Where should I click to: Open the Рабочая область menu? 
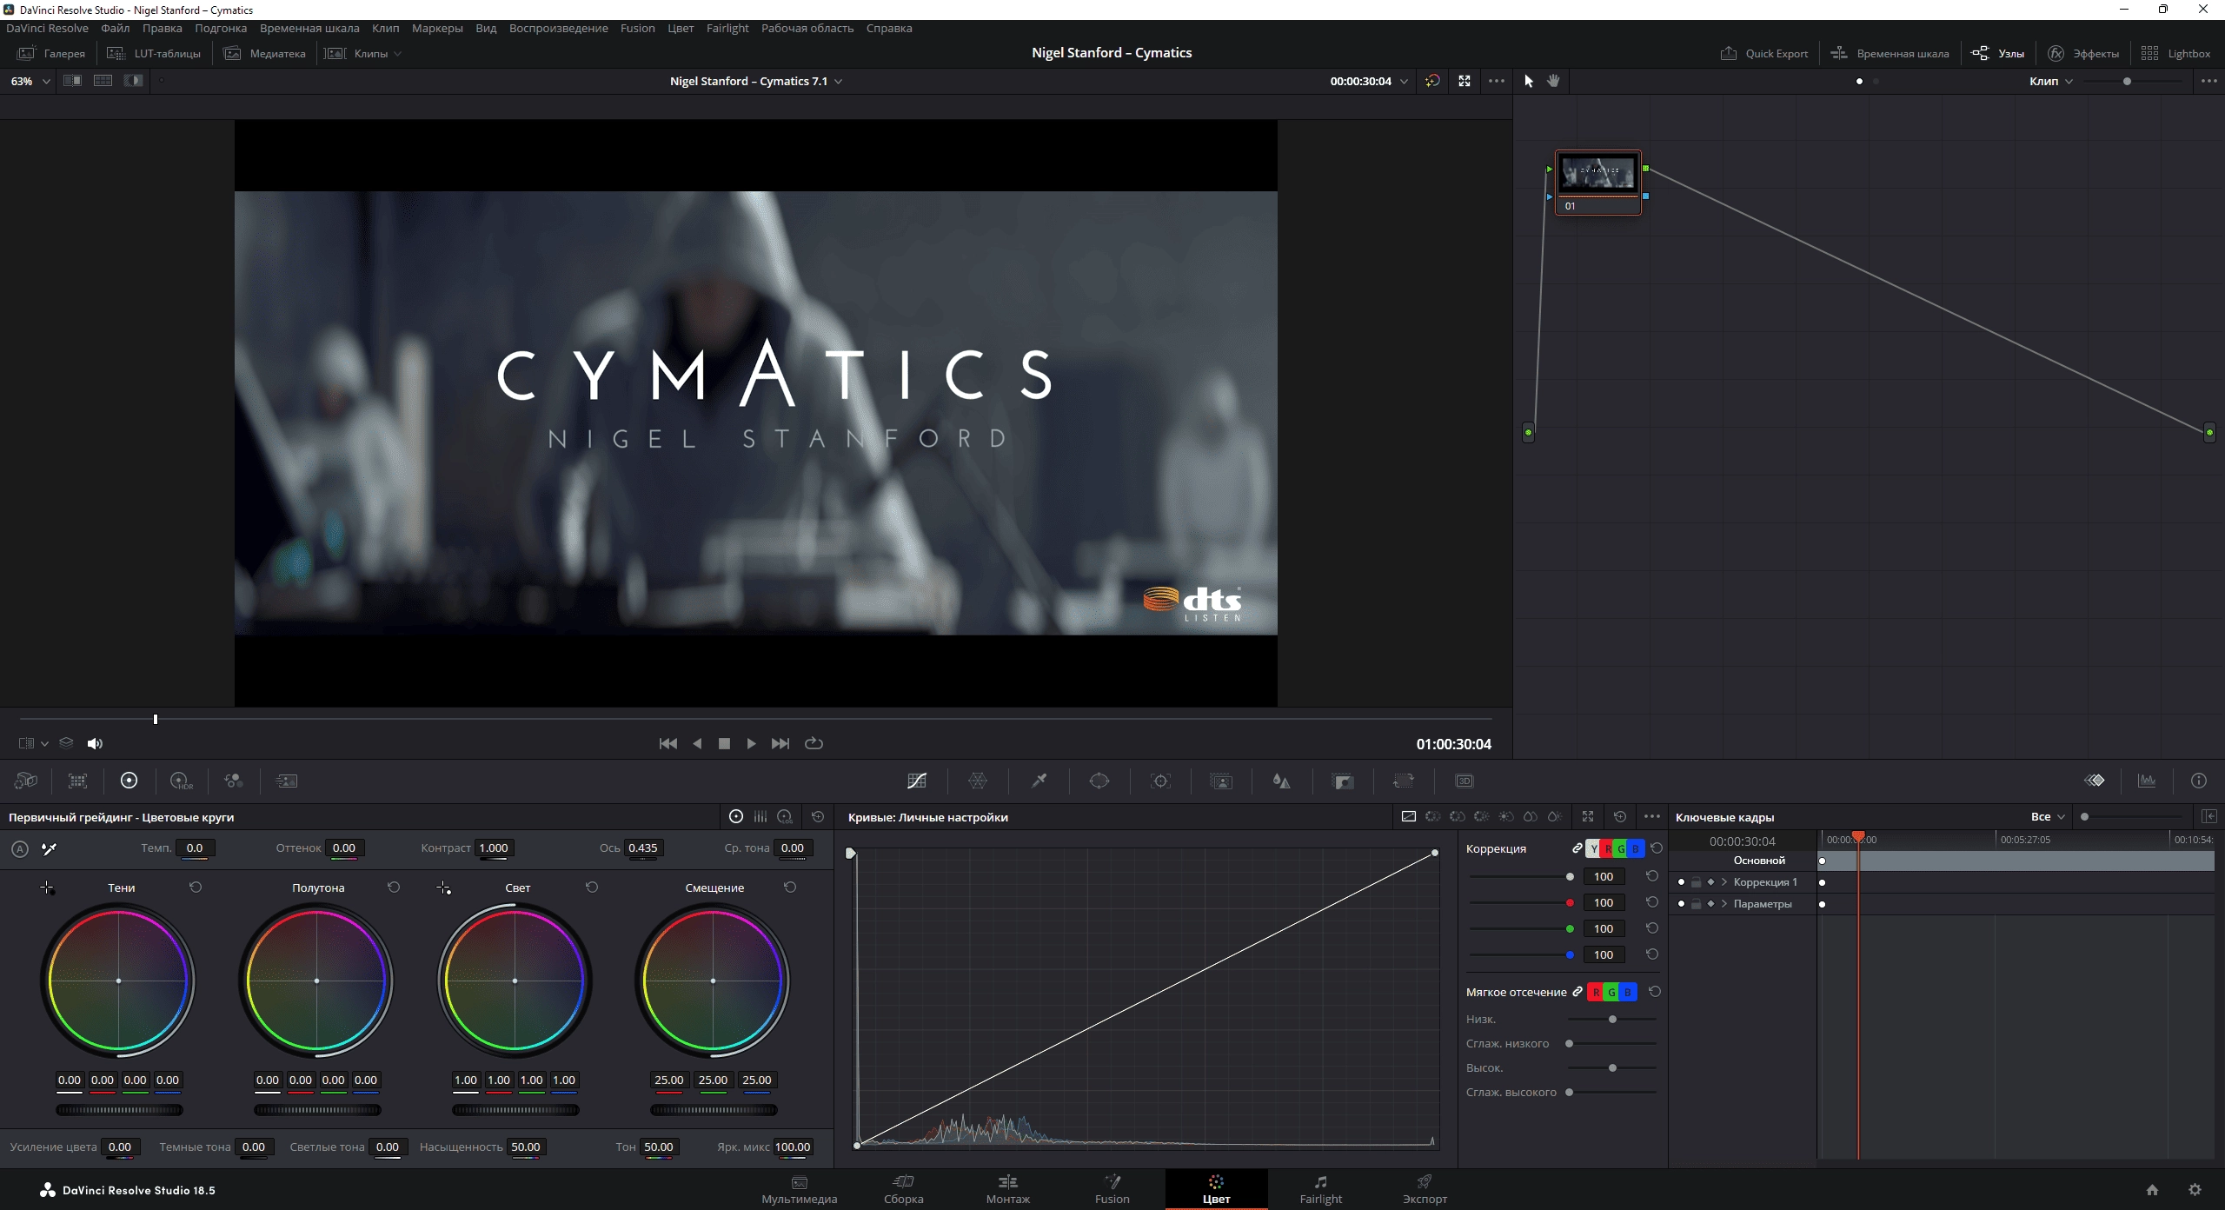pos(807,28)
